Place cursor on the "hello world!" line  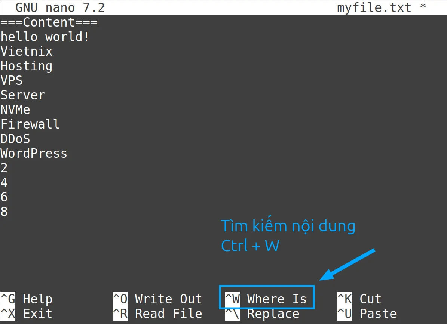pyautogui.click(x=45, y=37)
